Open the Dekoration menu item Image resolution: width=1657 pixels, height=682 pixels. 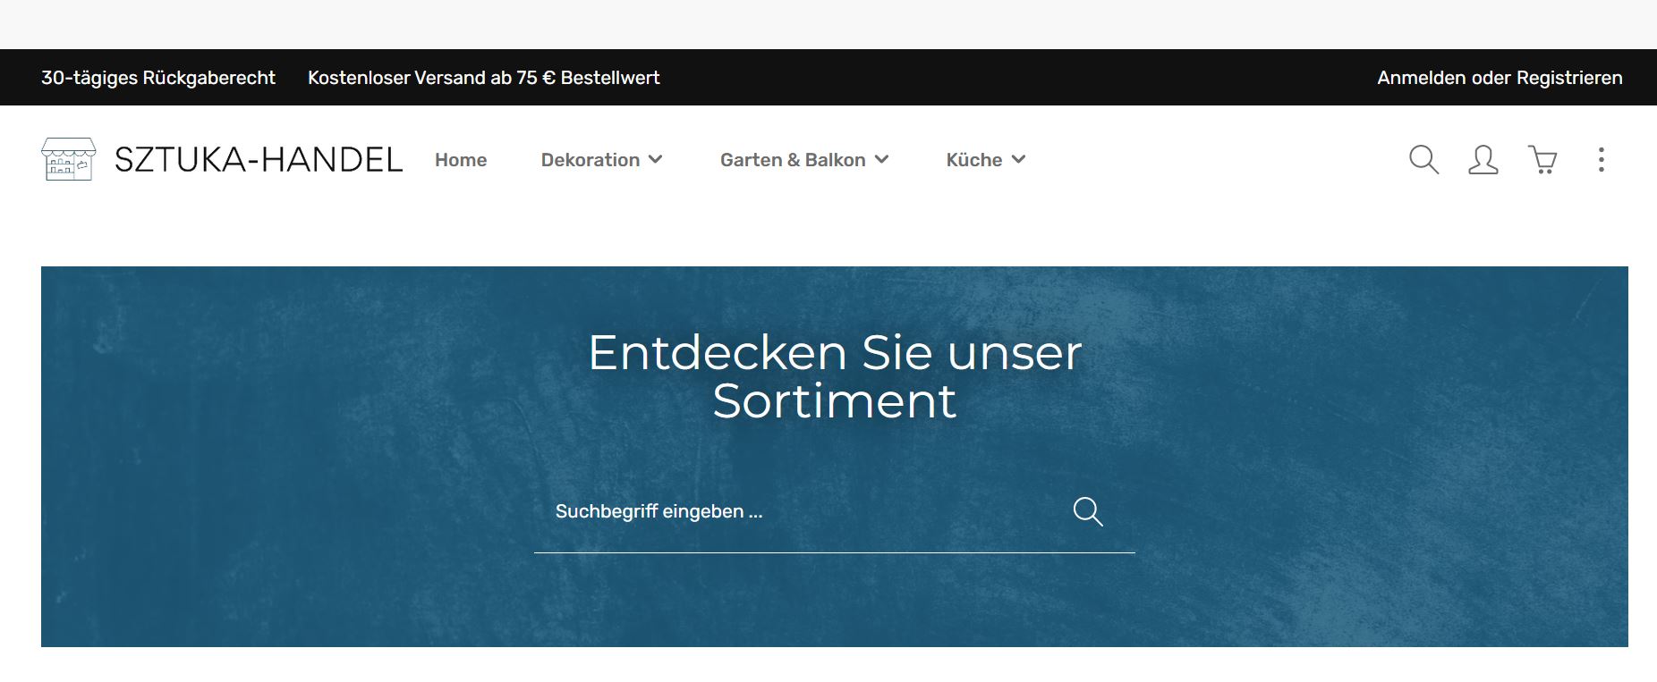(590, 160)
